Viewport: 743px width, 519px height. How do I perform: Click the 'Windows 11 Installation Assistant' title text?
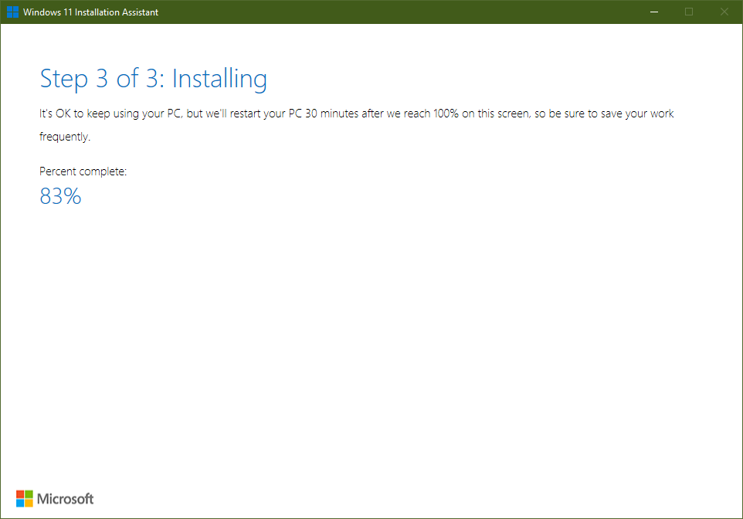(90, 12)
